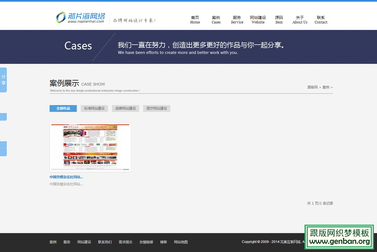The height and width of the screenshot is (252, 377).
Task: Open the 网站建设 Website section
Action: (258, 20)
